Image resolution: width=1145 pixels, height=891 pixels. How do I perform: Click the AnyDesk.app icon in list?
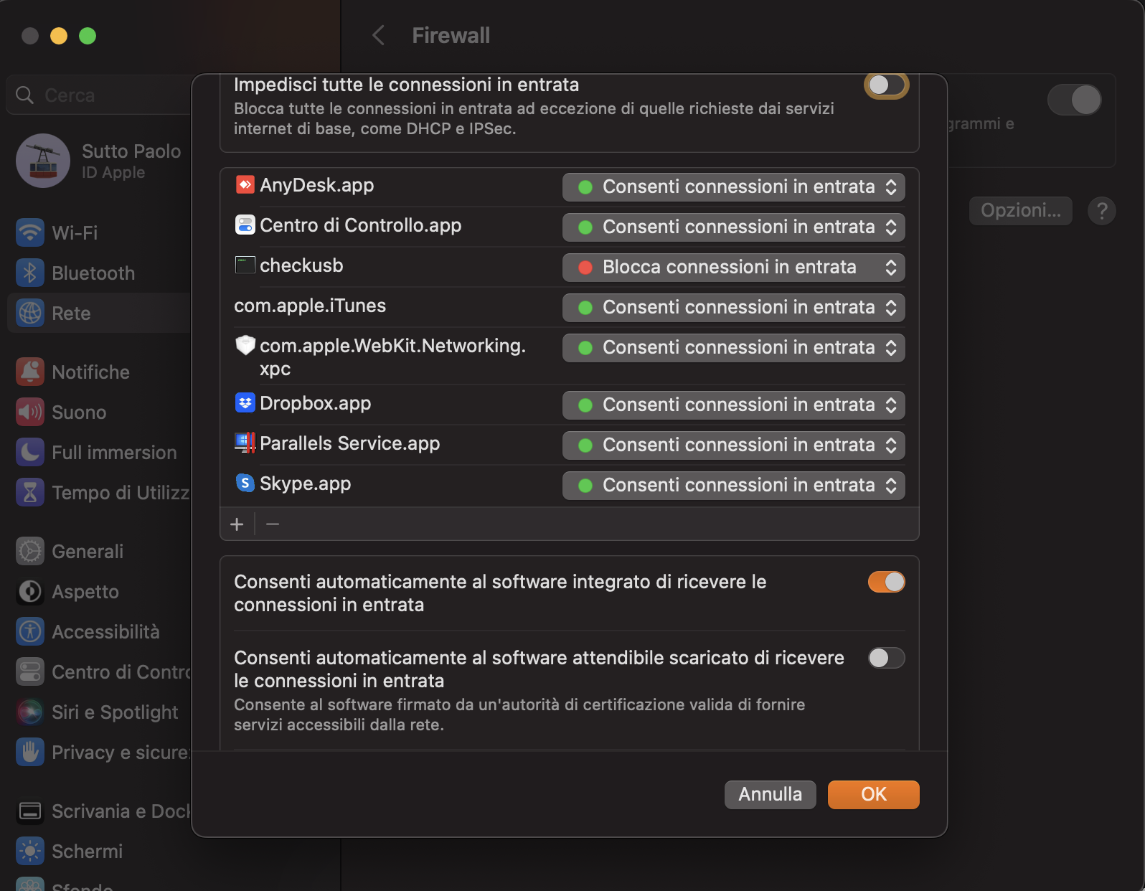[x=245, y=185]
